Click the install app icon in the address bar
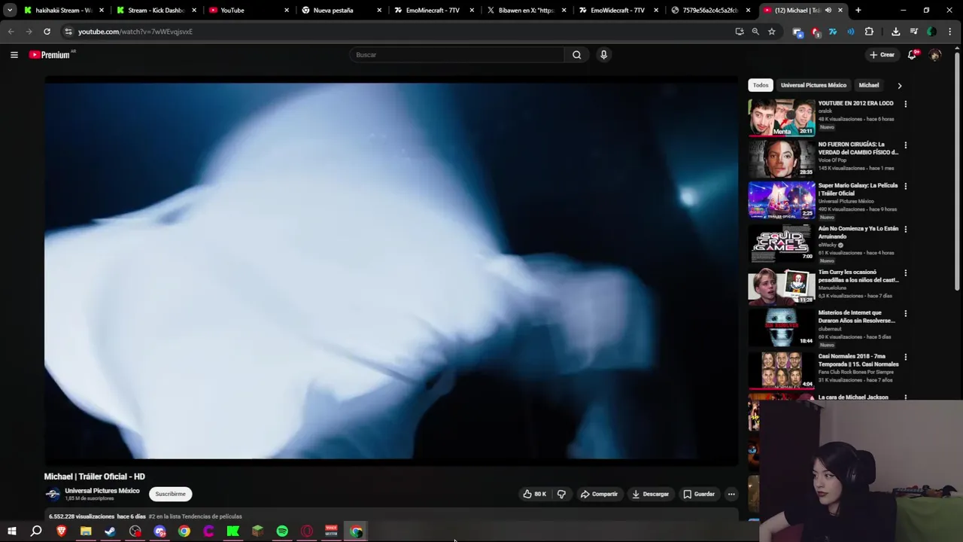The image size is (963, 542). (740, 32)
